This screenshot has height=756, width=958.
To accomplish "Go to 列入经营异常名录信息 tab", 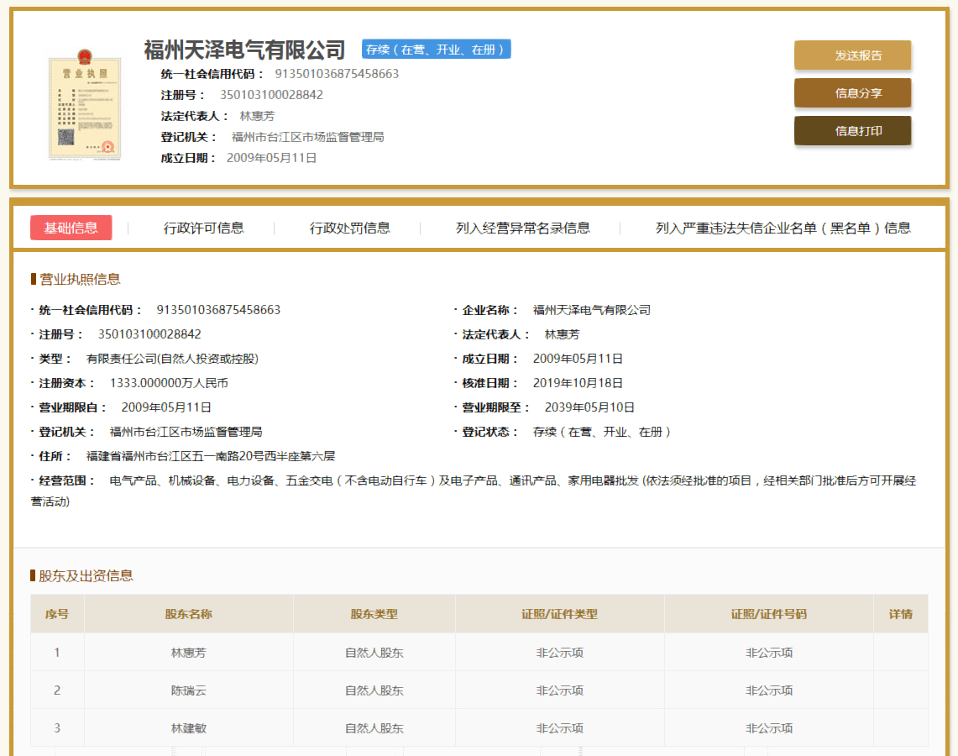I will coord(522,228).
